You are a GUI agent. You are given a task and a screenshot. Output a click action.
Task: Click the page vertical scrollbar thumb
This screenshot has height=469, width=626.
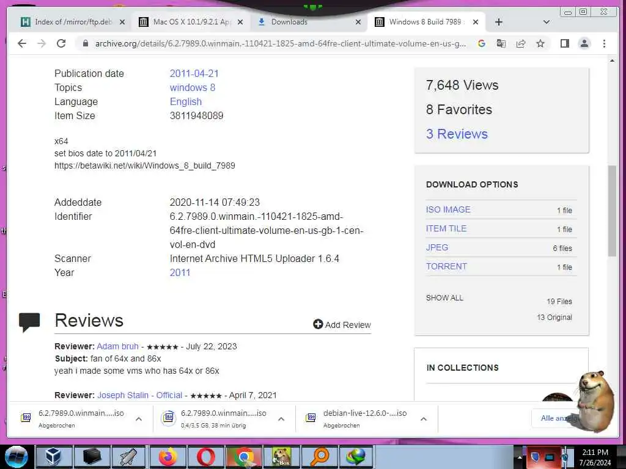[612, 211]
